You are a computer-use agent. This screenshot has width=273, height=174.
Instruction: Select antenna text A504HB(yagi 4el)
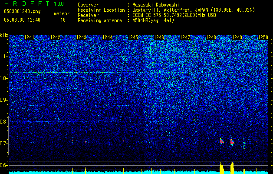(x=153, y=20)
